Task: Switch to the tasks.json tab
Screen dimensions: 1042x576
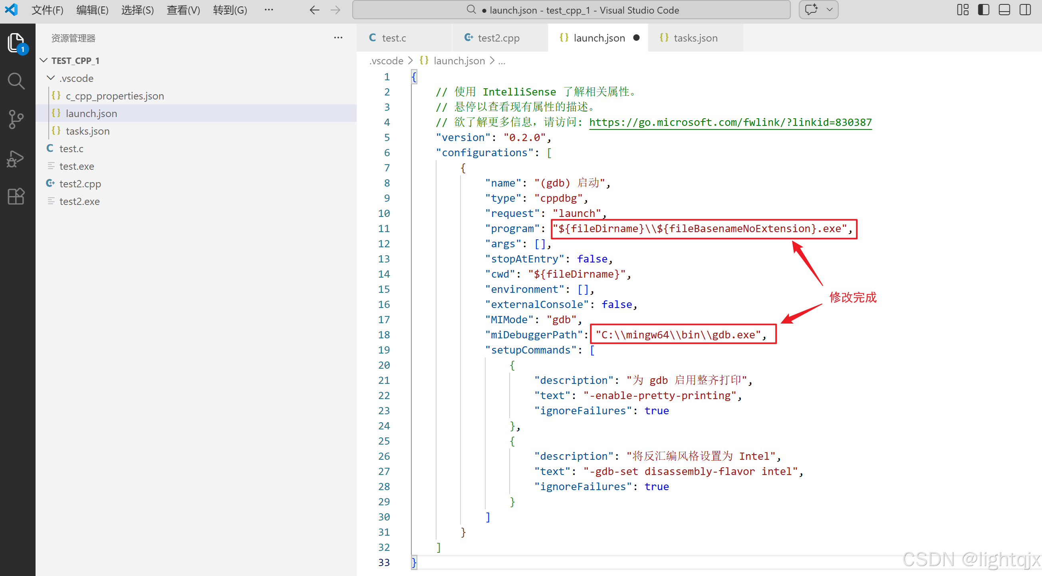Action: pos(695,38)
